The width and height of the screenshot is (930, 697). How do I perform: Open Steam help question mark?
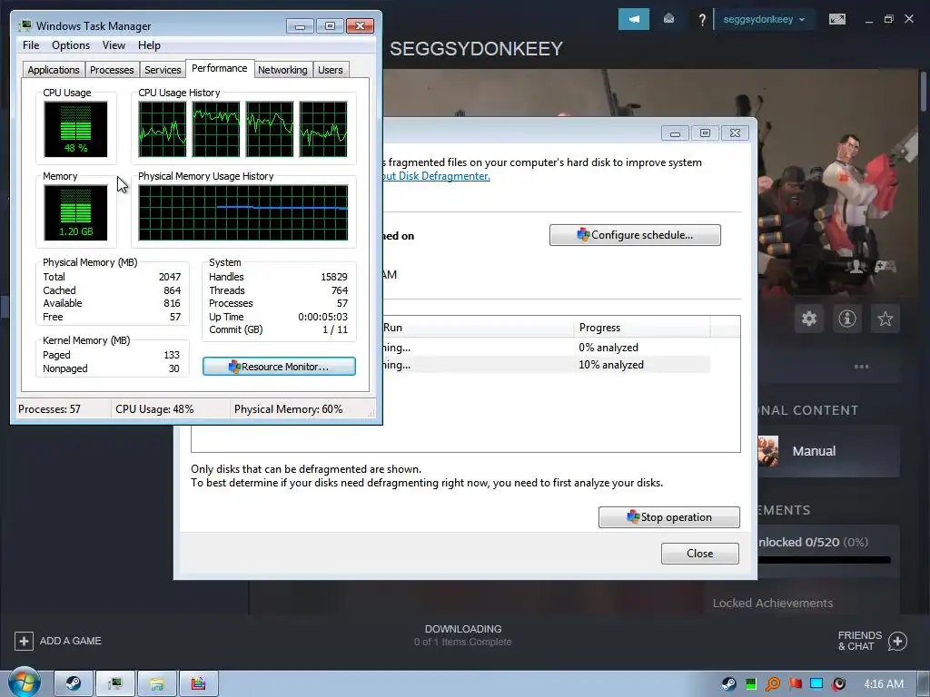click(x=702, y=20)
